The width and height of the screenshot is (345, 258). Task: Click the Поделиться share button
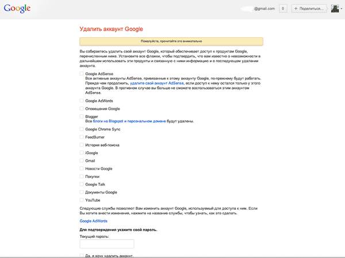tap(309, 9)
